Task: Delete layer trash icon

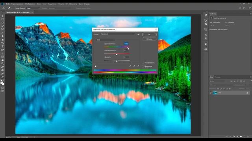Action: 248,137
